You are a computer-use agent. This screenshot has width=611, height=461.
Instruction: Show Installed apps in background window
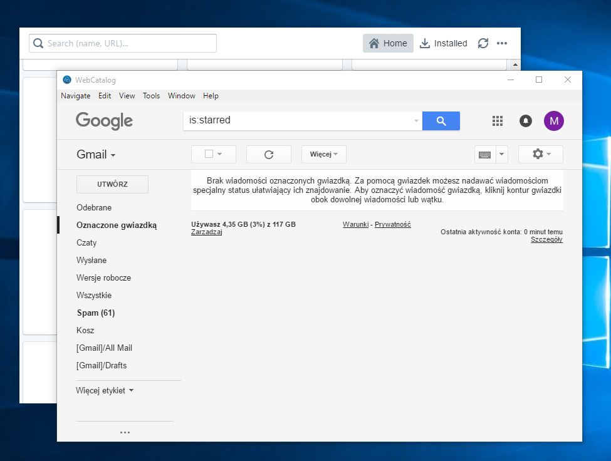444,43
